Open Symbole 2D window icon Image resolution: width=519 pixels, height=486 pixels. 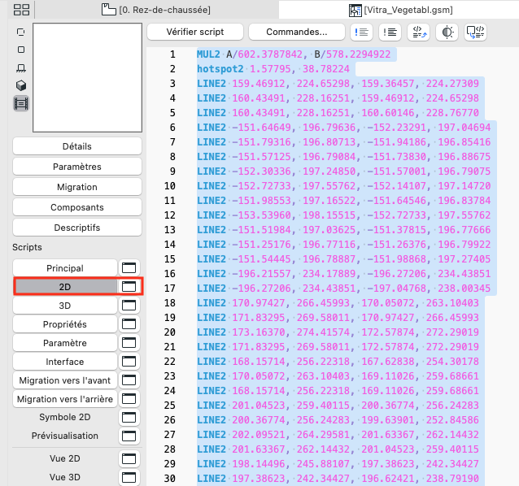pos(129,417)
